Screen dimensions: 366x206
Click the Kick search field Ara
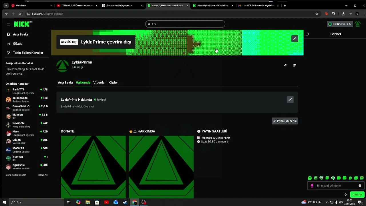(185, 24)
